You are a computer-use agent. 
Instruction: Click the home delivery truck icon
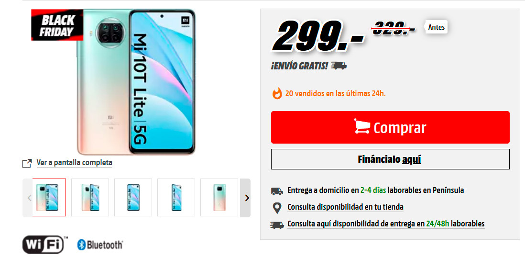pos(277,191)
